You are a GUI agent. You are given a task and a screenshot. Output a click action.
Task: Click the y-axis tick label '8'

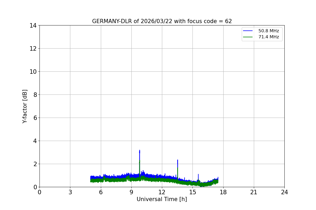pyautogui.click(x=35, y=95)
